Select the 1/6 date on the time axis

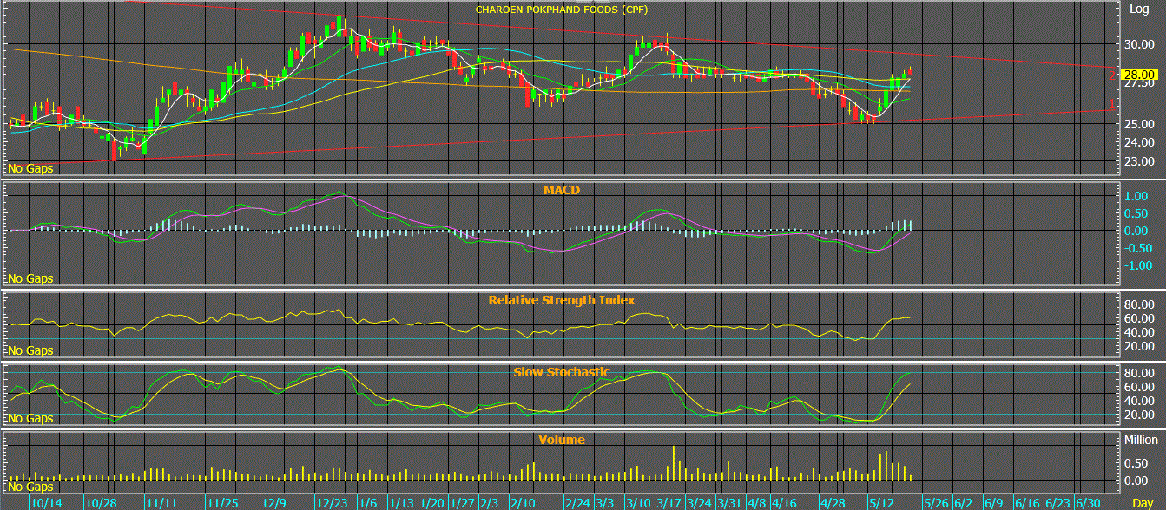[368, 503]
